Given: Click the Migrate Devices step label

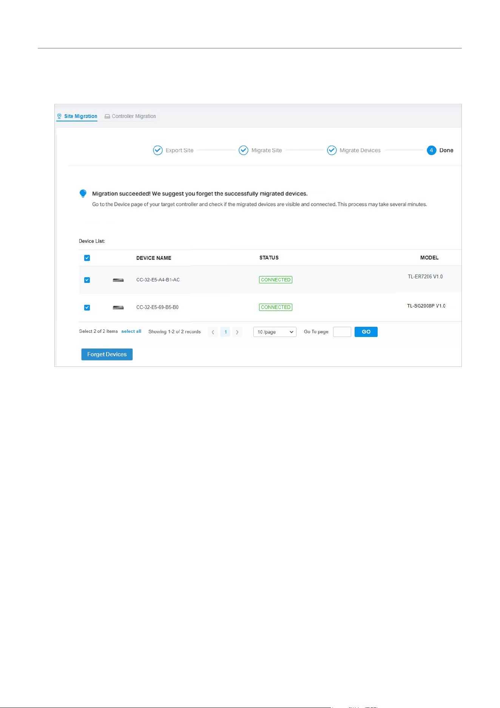Looking at the screenshot, I should coord(360,150).
